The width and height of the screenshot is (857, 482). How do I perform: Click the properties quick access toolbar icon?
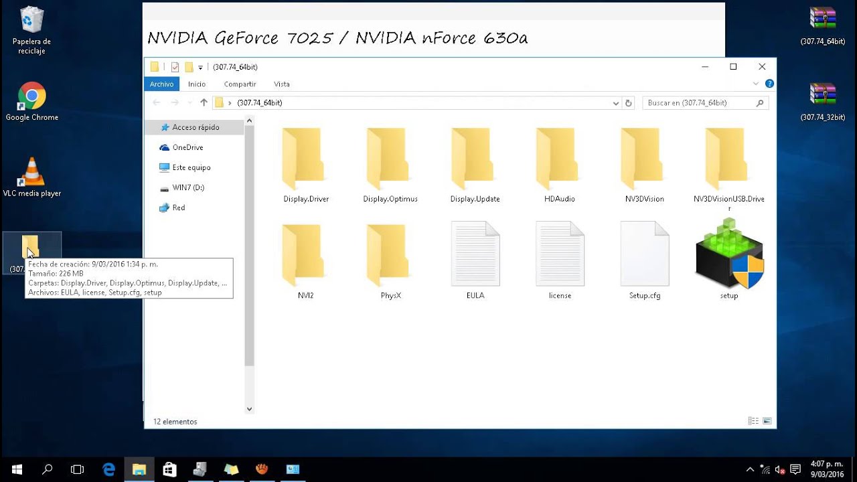pyautogui.click(x=175, y=67)
